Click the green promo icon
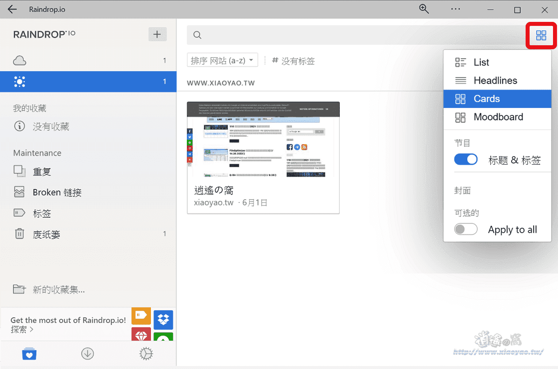Screen dimensions: 558x369 click(x=163, y=337)
